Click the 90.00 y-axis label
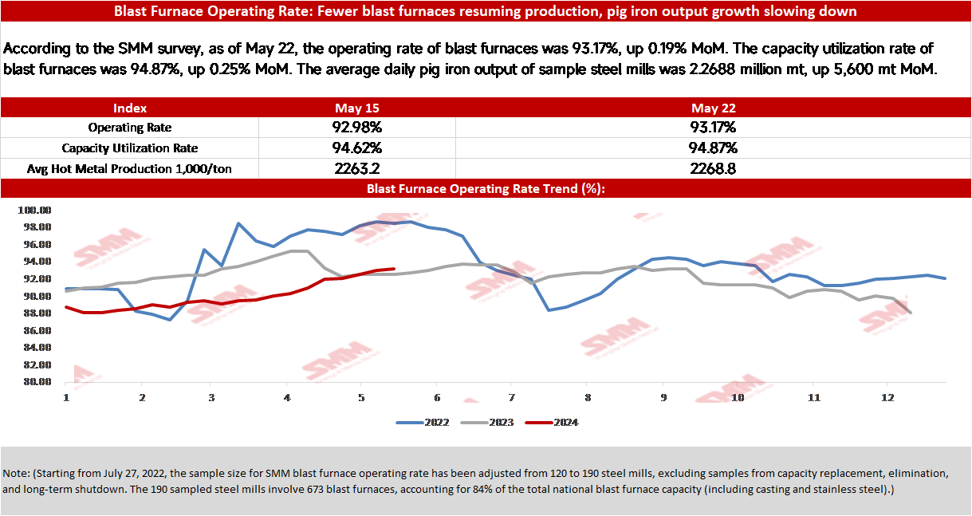 36,296
